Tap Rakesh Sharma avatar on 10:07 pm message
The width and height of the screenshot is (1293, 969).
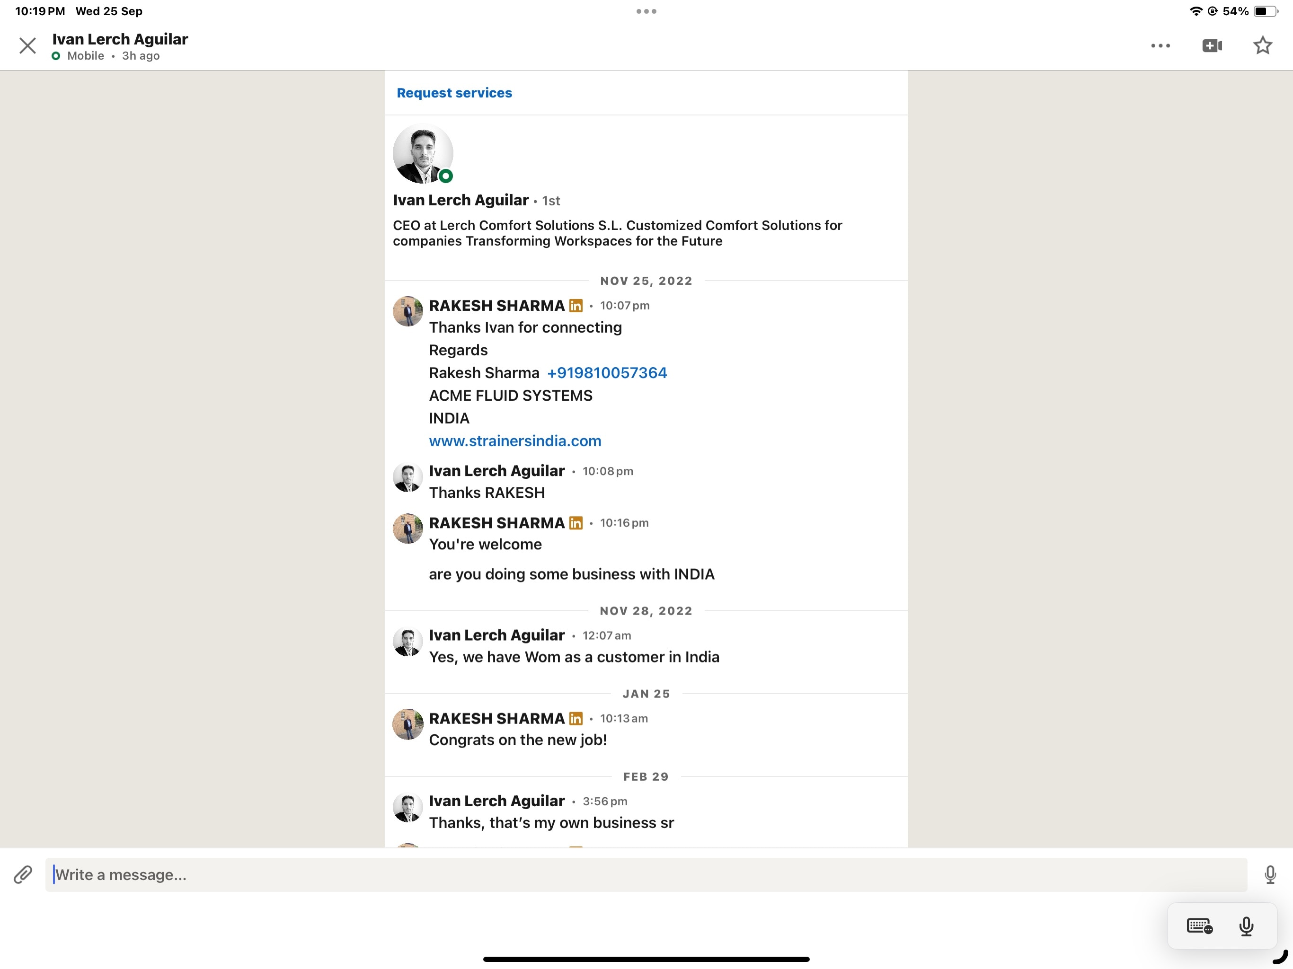point(407,311)
